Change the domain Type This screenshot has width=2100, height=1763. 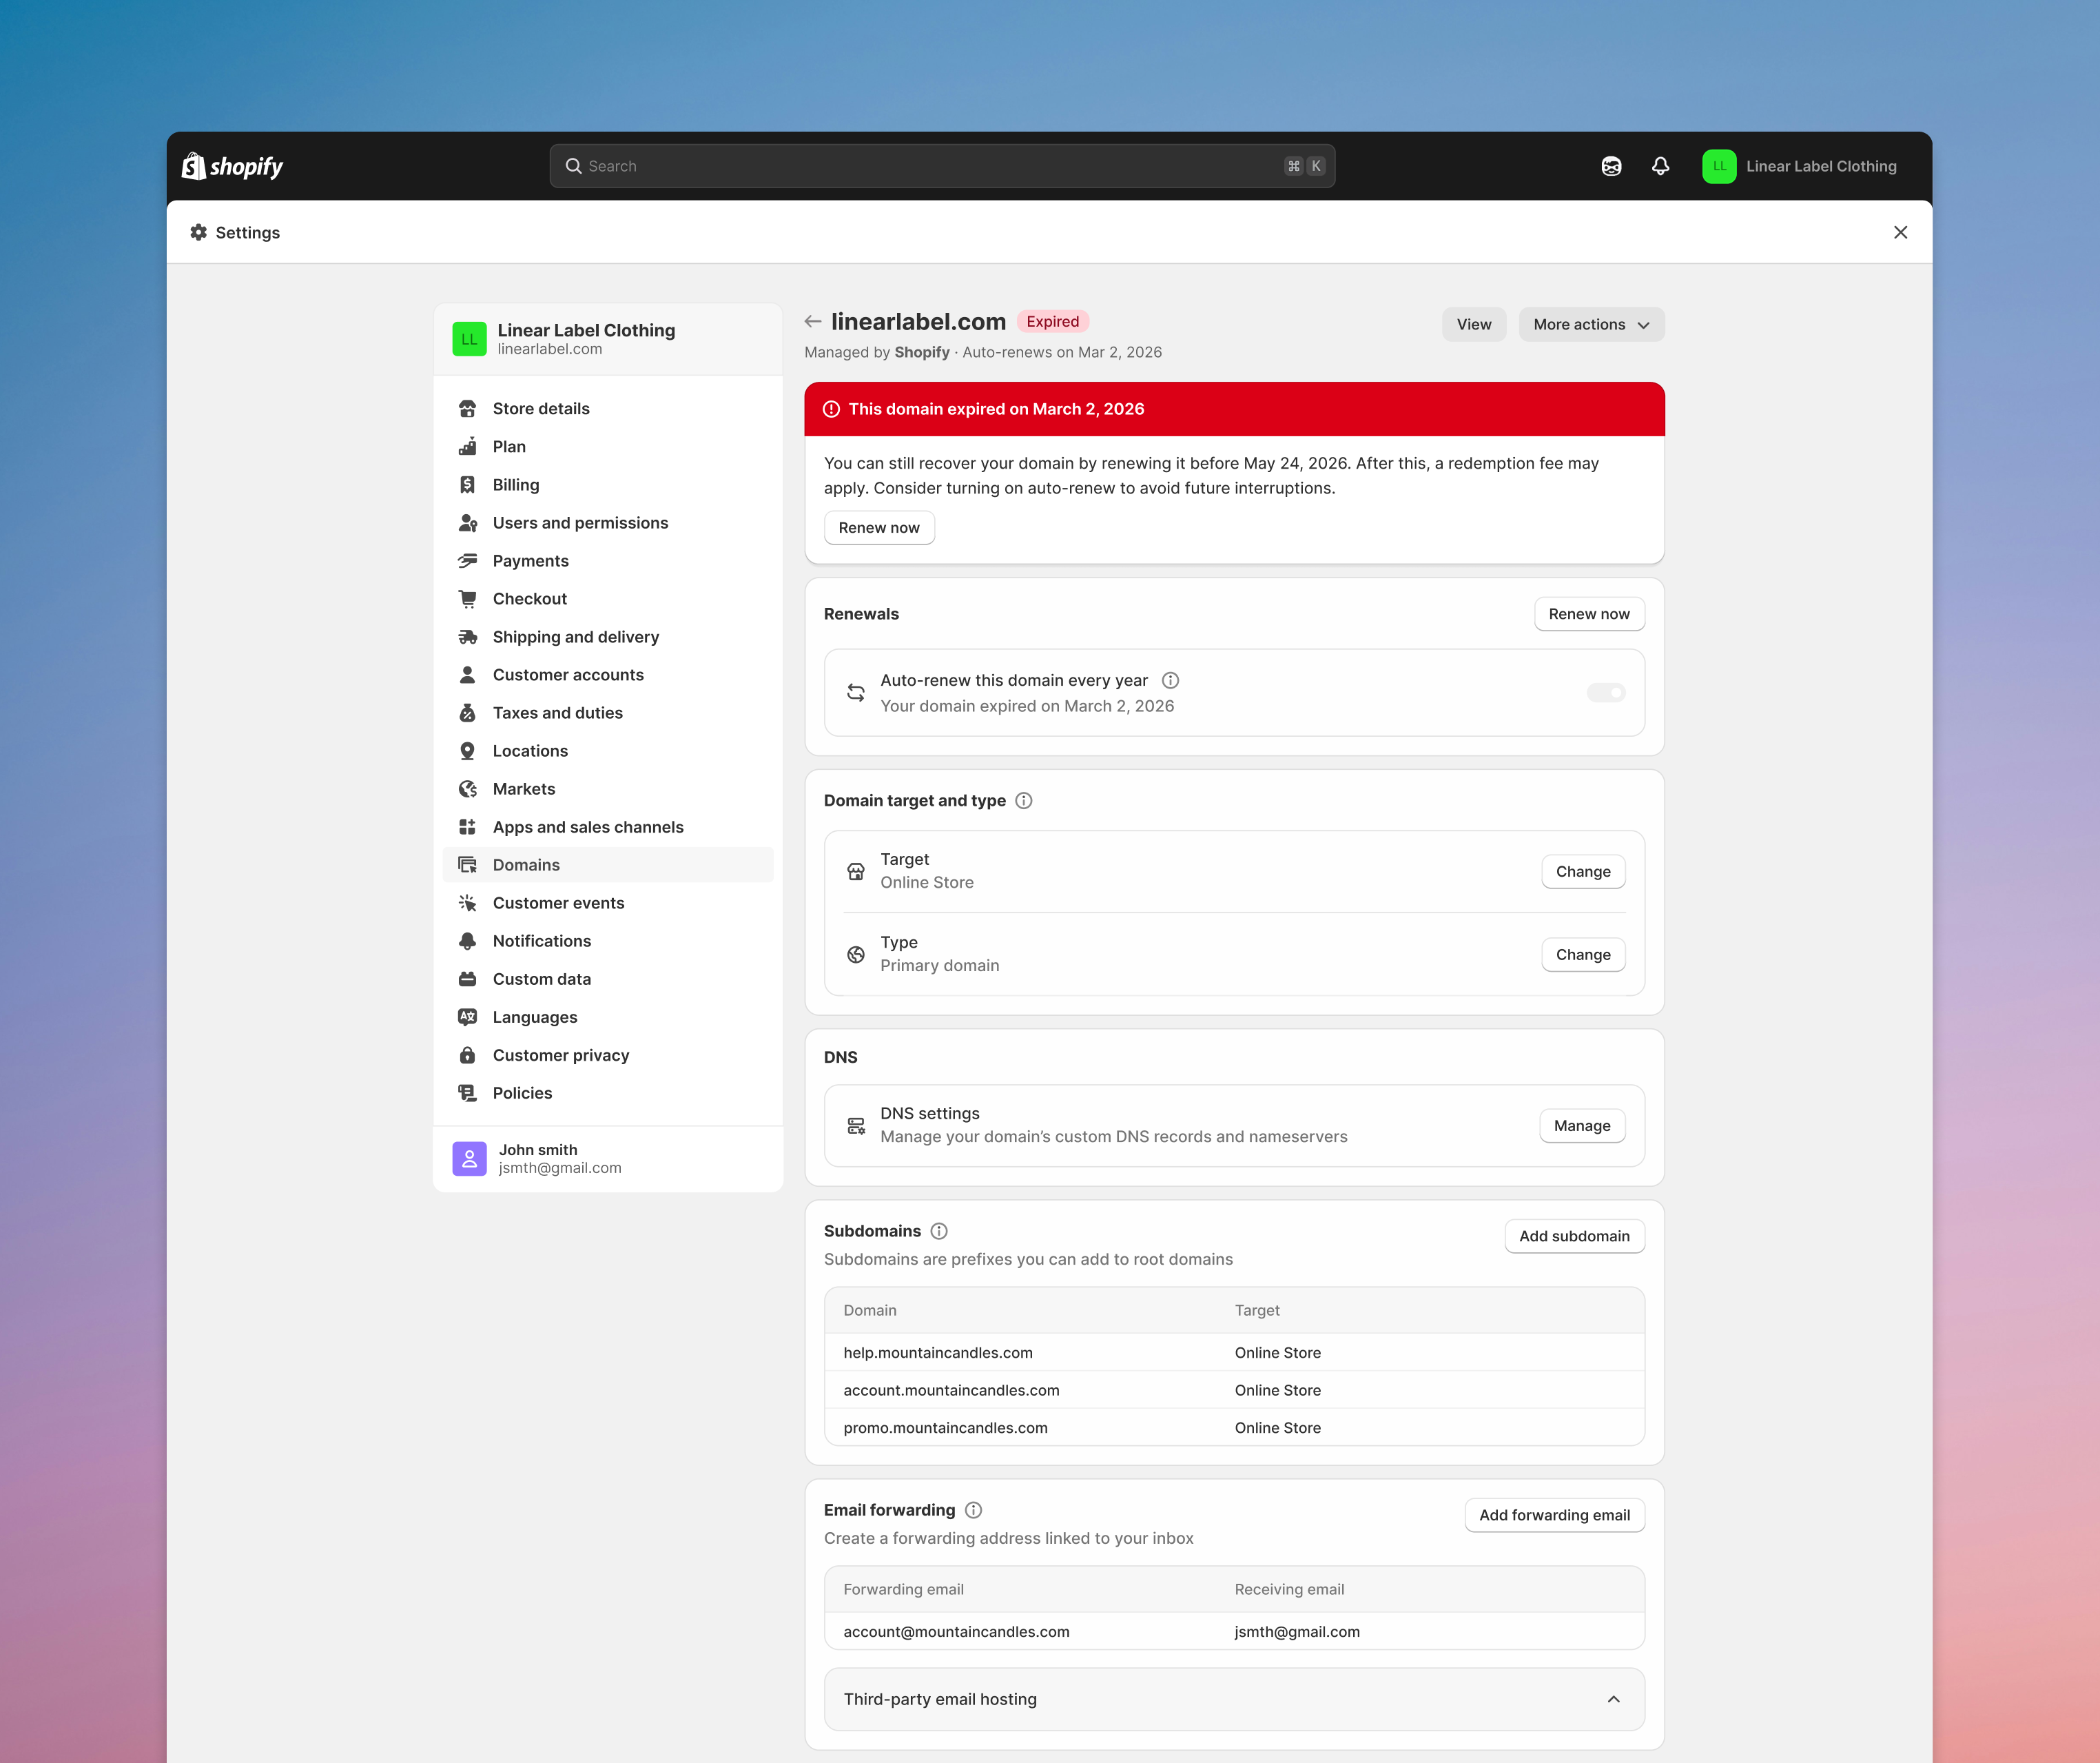point(1583,955)
